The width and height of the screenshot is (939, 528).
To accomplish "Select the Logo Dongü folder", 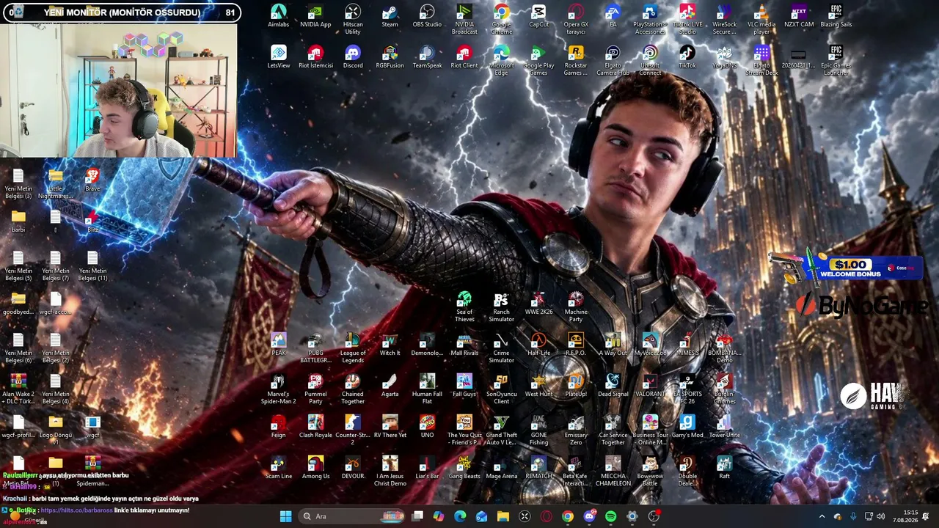I will point(56,430).
